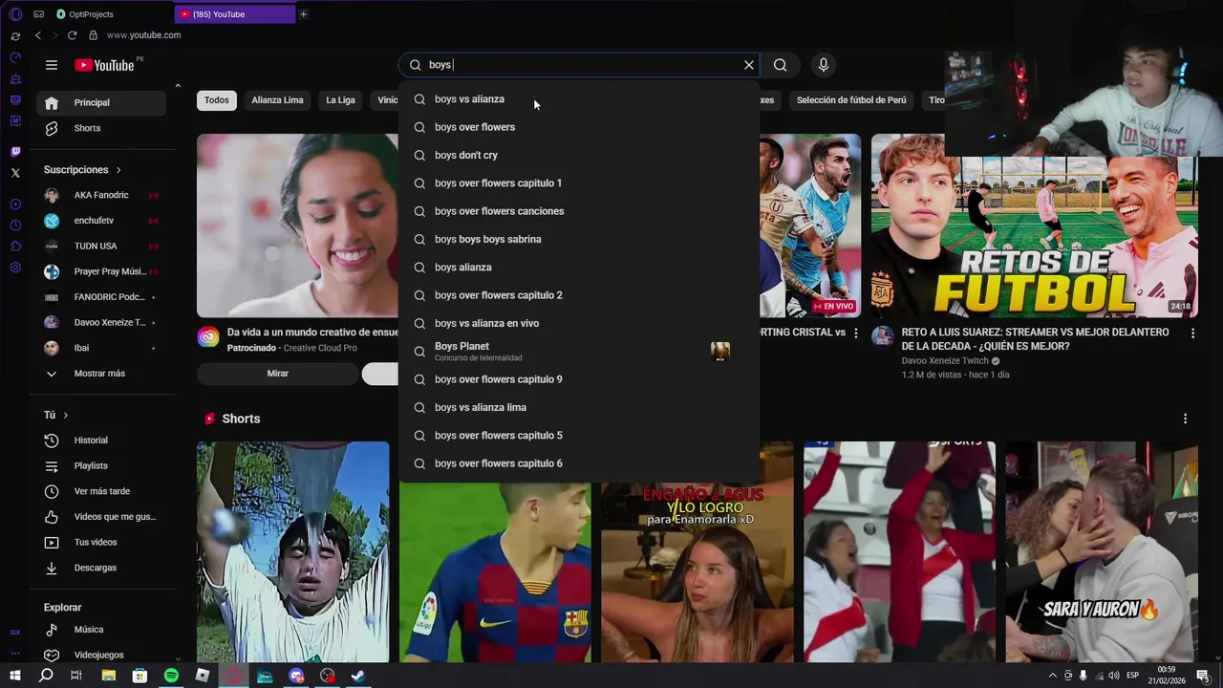Choose 'boys vs alianza lima' suggestion
The width and height of the screenshot is (1223, 688).
(579, 407)
